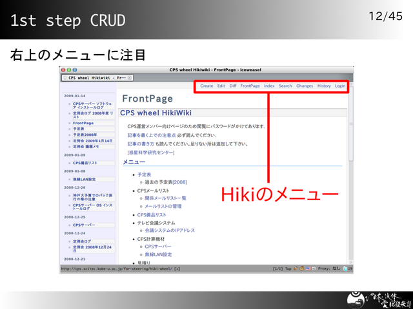This screenshot has width=413, height=309.
Task: Click the Login link
Action: coord(340,86)
